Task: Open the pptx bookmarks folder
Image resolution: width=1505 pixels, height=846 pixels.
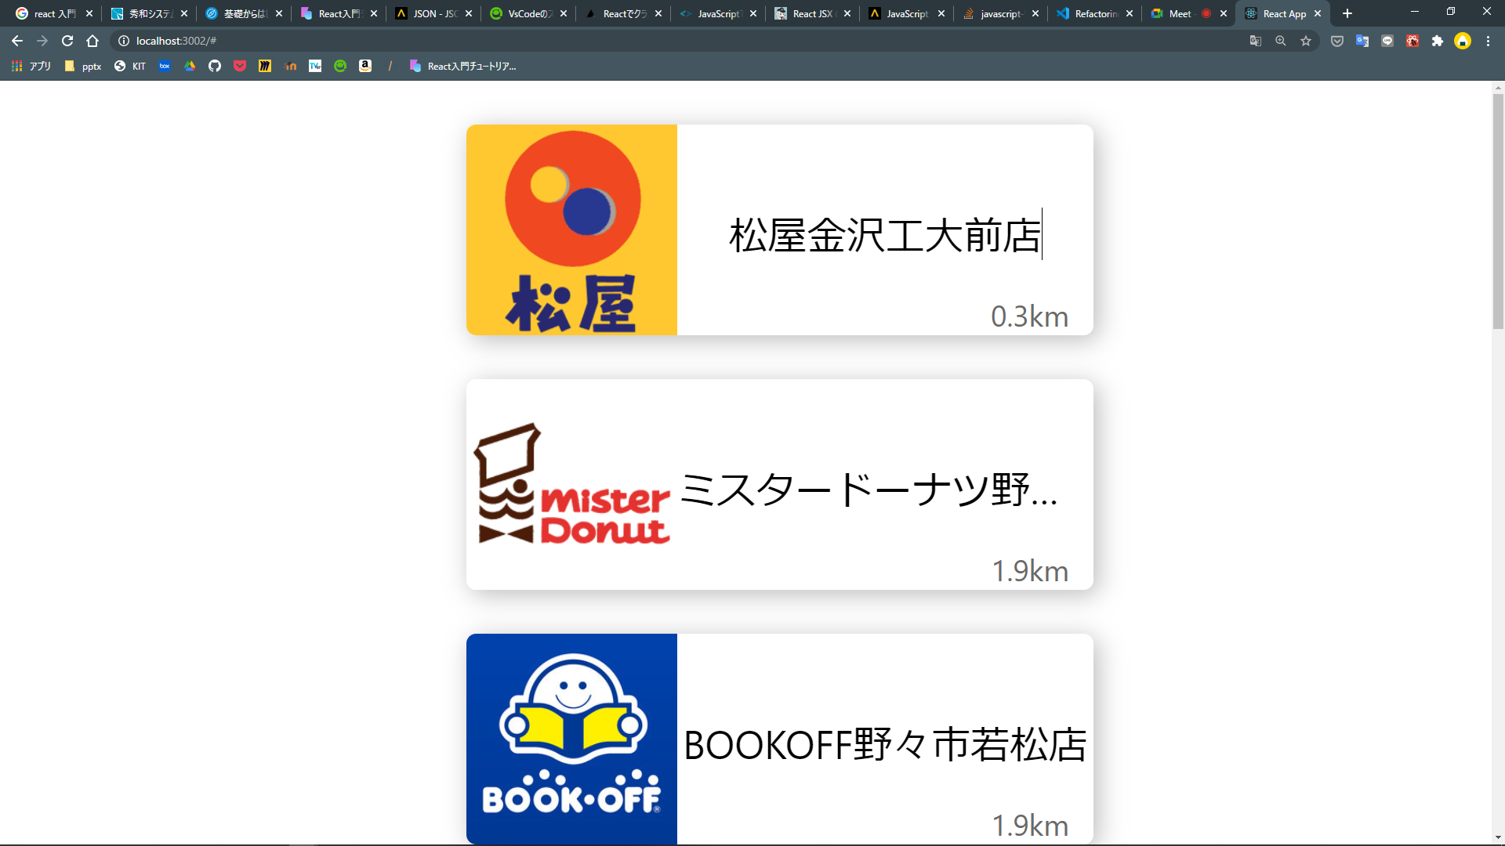Action: [x=83, y=66]
